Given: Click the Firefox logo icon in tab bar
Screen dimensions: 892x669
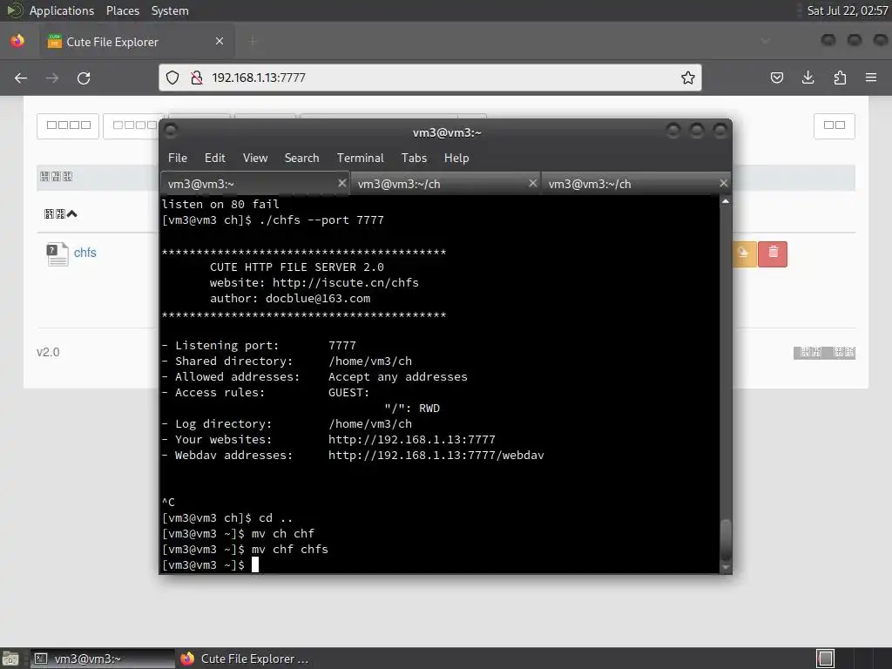Looking at the screenshot, I should 17,41.
